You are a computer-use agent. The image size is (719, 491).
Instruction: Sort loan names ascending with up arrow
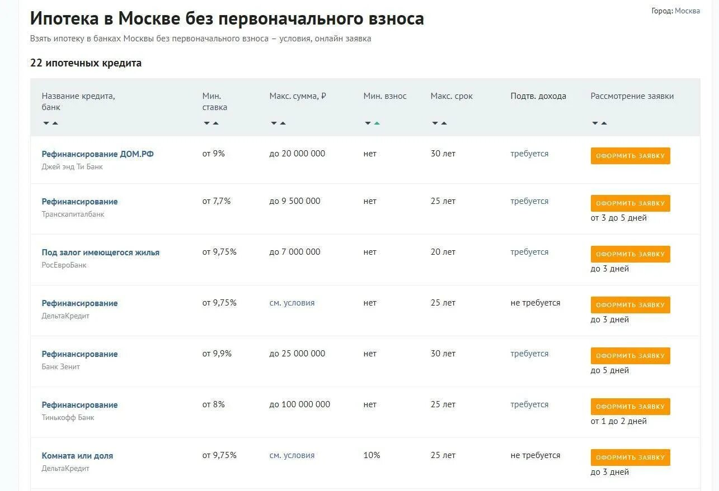click(x=55, y=123)
